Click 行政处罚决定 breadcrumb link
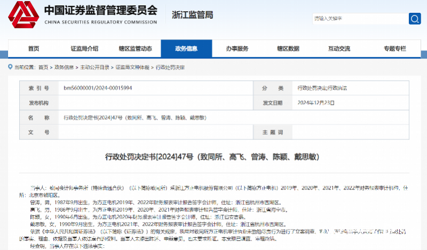 coord(170,68)
